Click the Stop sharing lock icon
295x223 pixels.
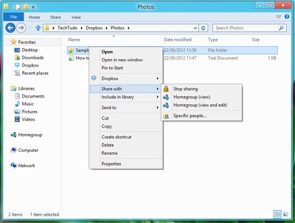(166, 89)
